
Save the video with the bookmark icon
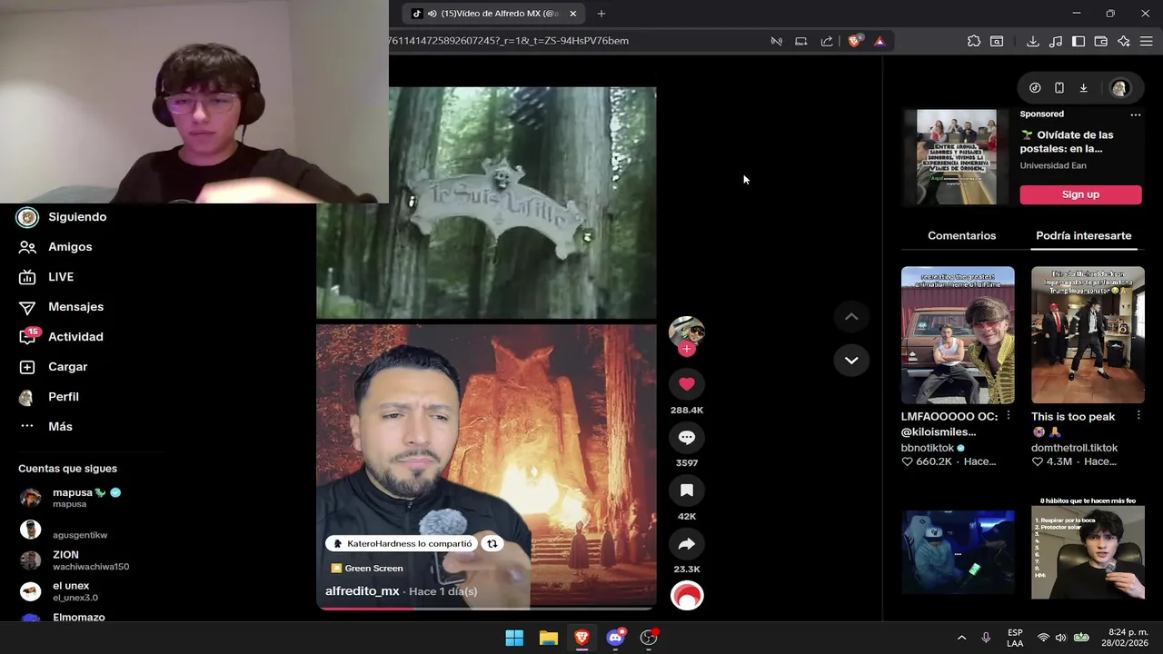pyautogui.click(x=687, y=490)
